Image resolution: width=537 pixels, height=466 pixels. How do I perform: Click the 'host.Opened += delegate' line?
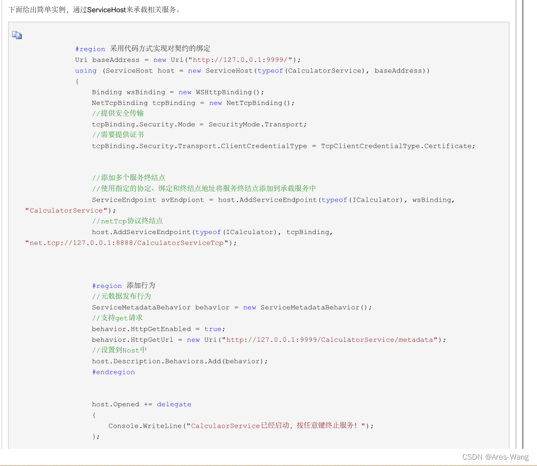tap(141, 404)
